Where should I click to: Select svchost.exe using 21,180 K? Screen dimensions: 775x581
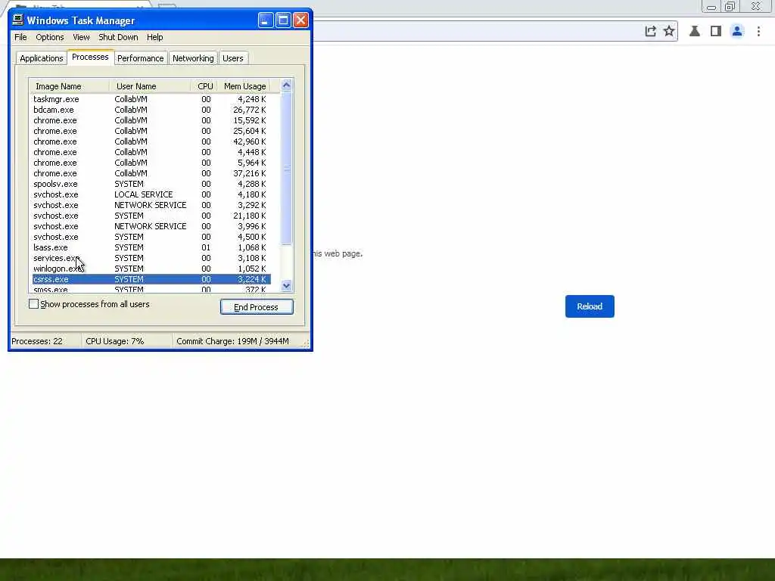[151, 216]
